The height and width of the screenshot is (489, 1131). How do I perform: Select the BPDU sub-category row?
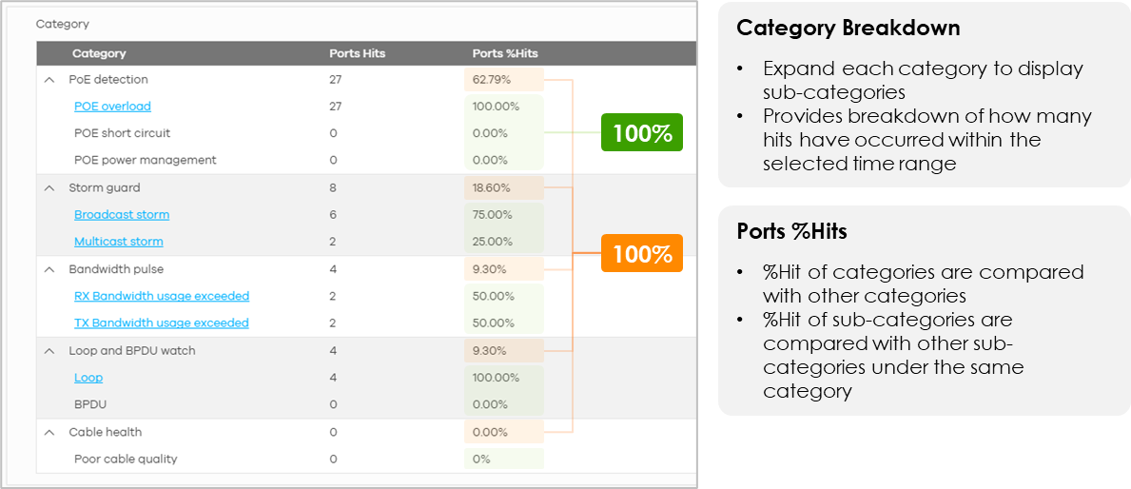(366, 404)
